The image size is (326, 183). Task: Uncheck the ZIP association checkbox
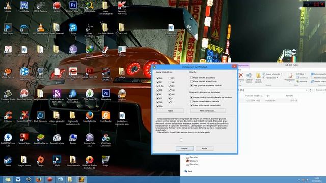[x=157, y=82]
